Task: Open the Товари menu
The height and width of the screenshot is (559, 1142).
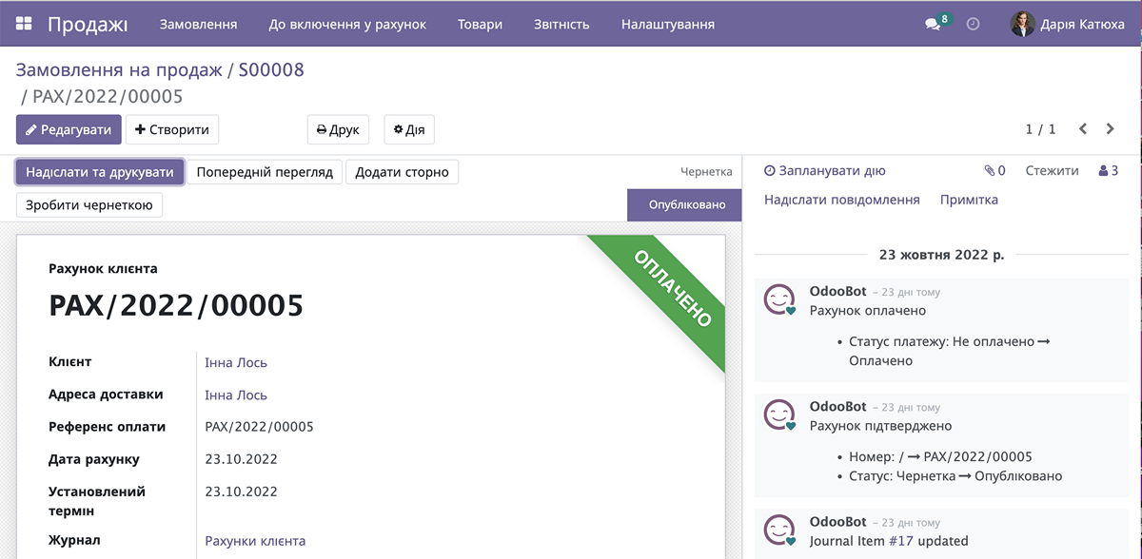Action: pos(480,25)
